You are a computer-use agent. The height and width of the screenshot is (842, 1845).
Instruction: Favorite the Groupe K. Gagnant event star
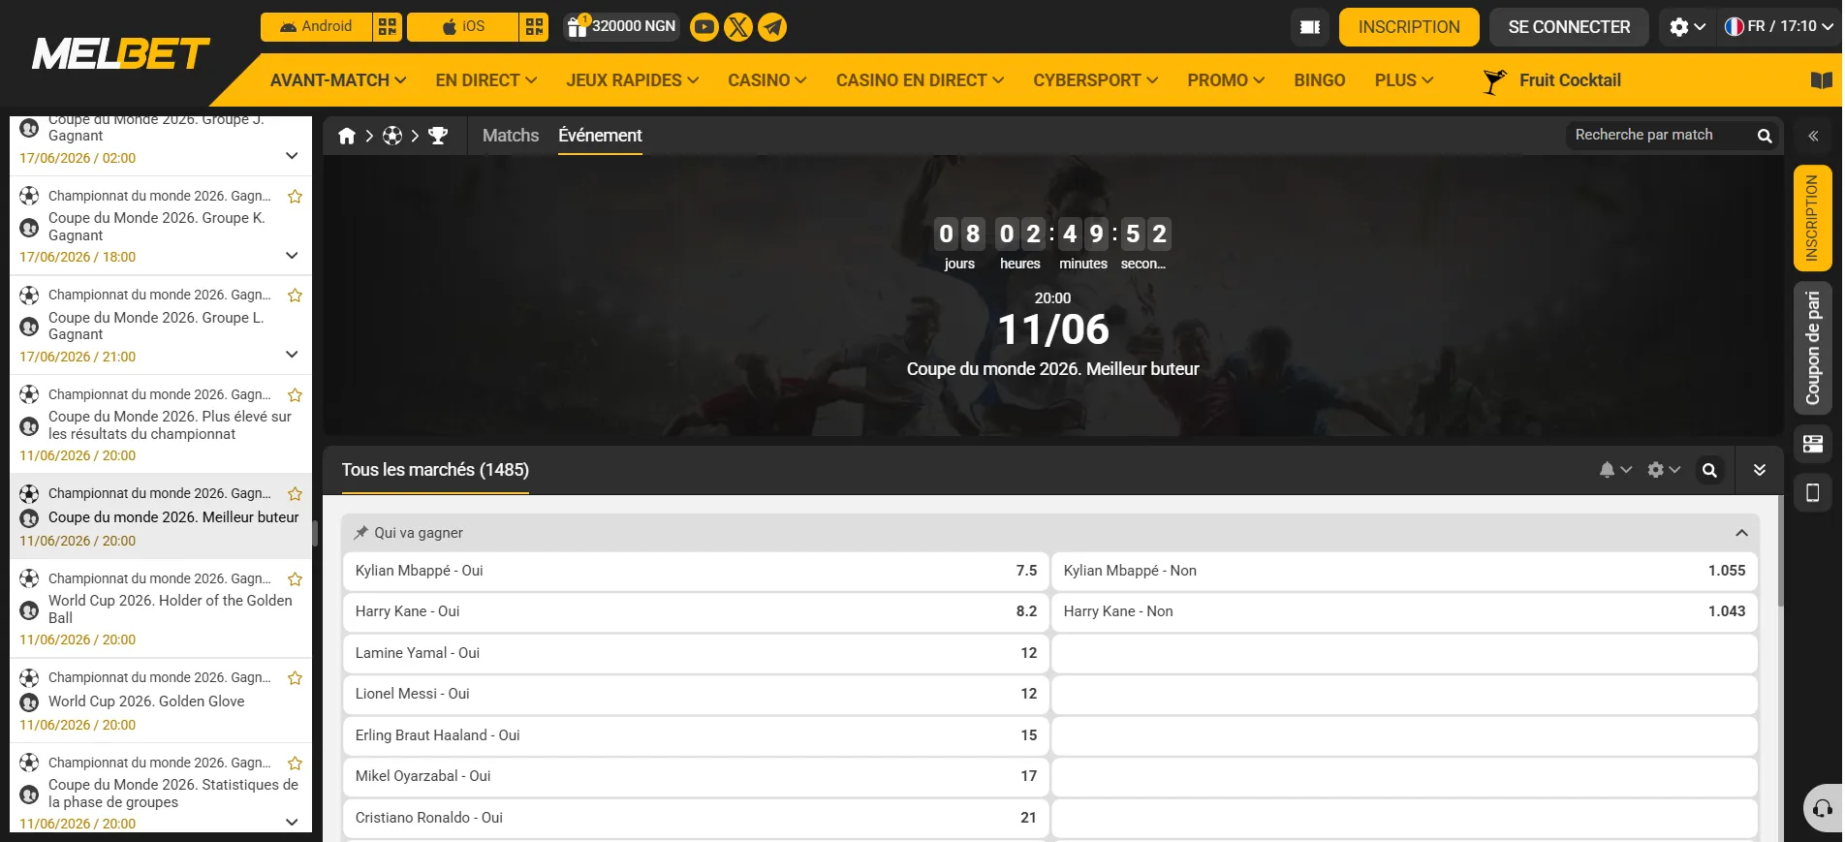click(x=296, y=197)
